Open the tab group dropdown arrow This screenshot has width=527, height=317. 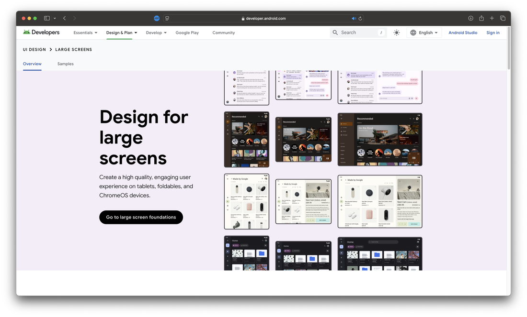[x=55, y=18]
